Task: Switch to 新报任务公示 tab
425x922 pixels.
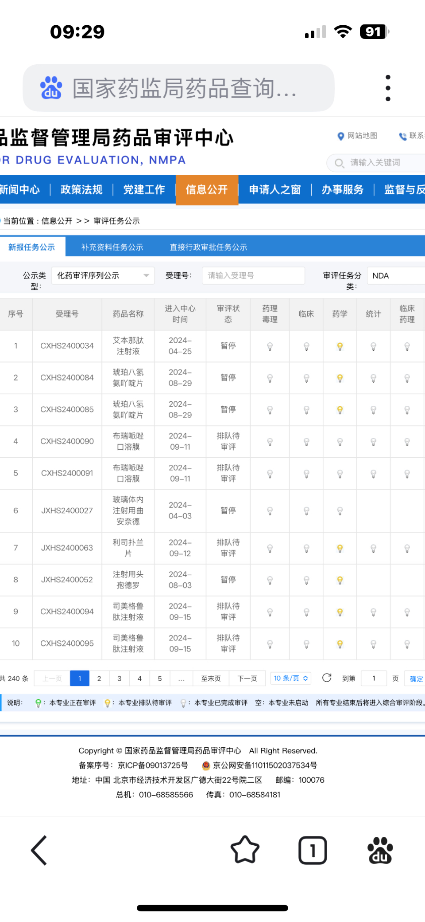Action: [32, 247]
